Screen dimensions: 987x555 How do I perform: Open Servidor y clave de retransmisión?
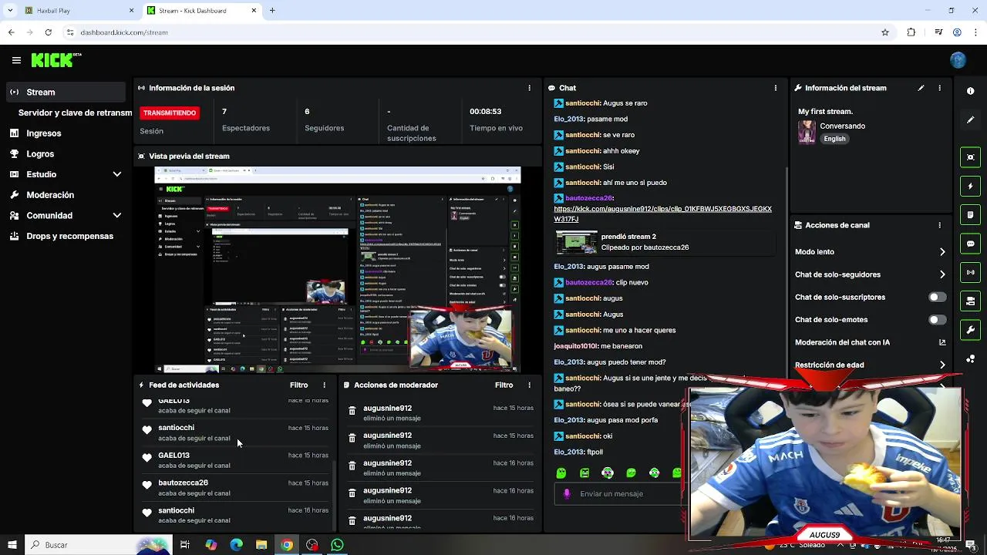pos(75,113)
